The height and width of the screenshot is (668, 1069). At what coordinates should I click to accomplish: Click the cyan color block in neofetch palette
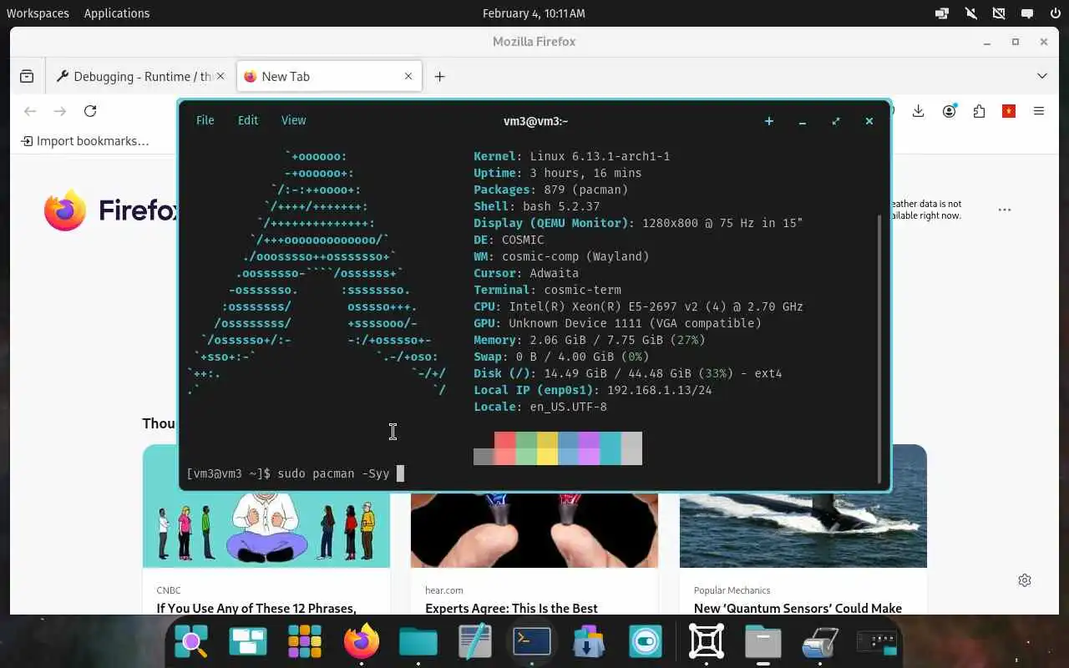[610, 448]
